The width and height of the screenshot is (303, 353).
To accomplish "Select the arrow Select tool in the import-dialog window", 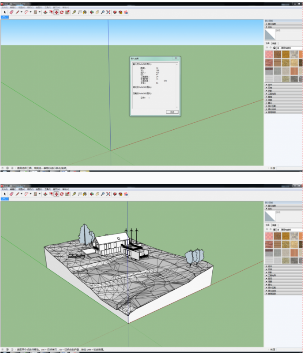I will 5,12.
